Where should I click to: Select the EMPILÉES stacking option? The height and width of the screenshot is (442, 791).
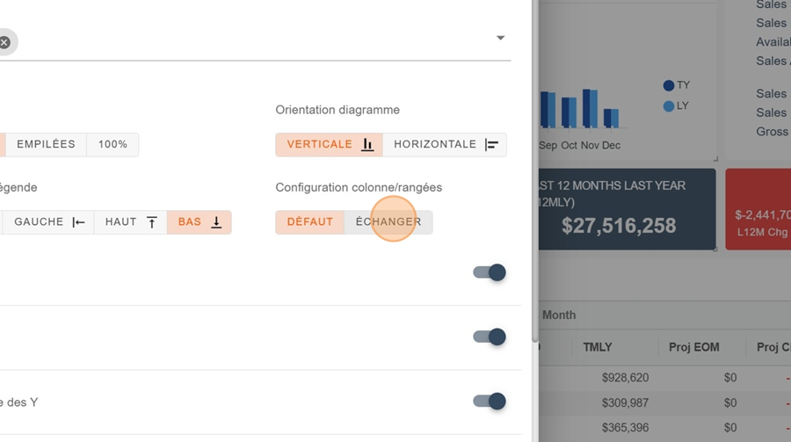pos(46,144)
